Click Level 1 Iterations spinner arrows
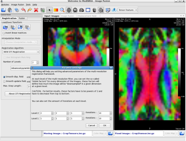The height and width of the screenshot is (141, 186). pyautogui.click(x=111, y=119)
